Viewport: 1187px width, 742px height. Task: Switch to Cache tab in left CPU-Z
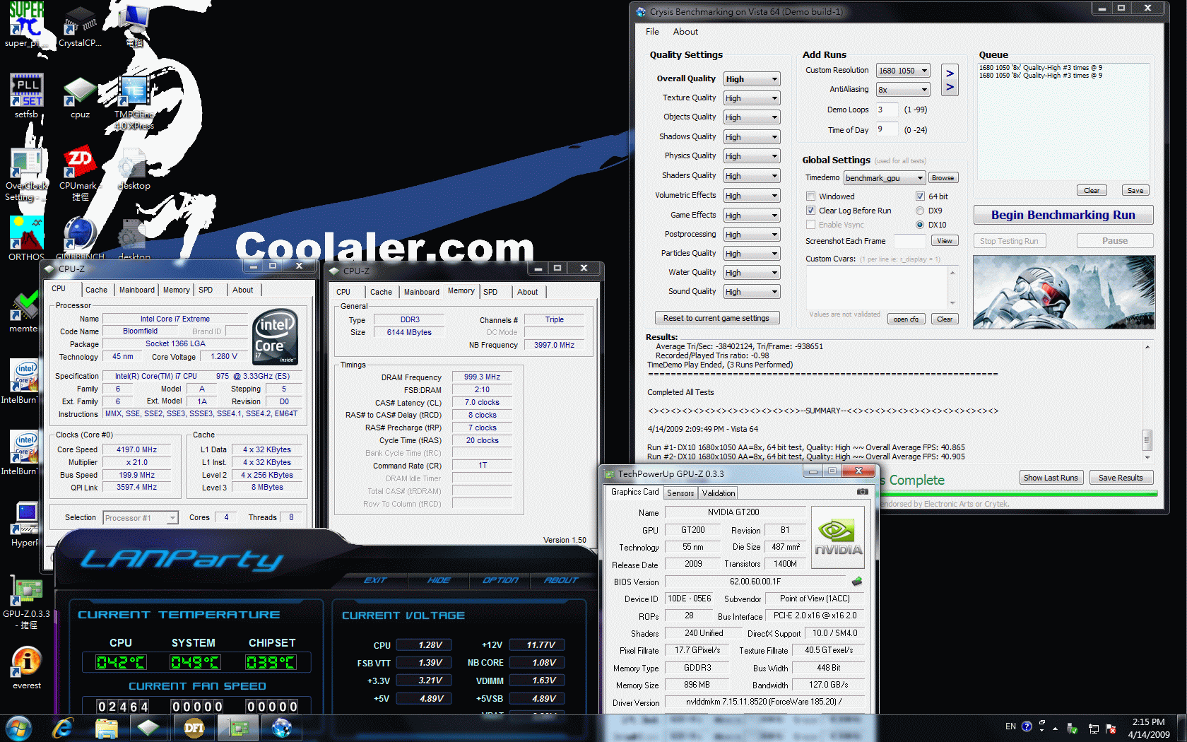[x=96, y=290]
